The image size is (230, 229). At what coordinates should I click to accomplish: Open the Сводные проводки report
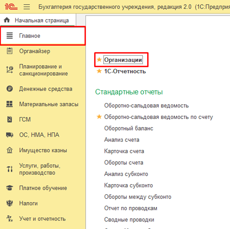point(129,220)
